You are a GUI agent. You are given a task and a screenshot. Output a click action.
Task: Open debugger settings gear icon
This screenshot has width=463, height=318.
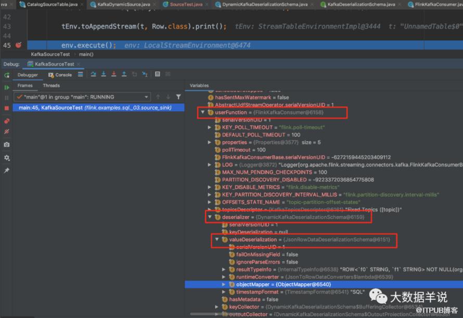(6, 157)
